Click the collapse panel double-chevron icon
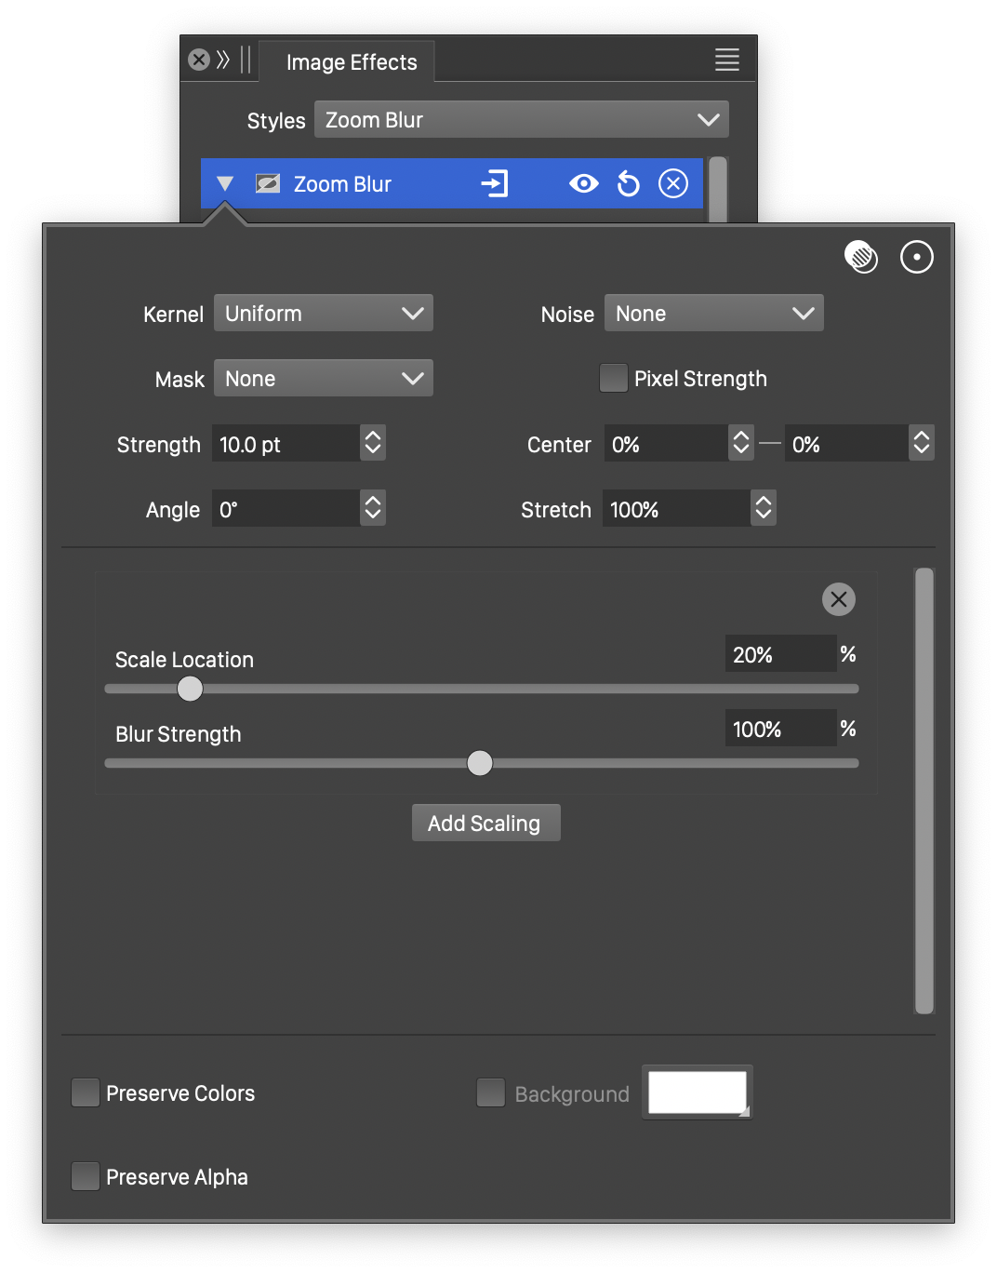The width and height of the screenshot is (997, 1273). [x=223, y=60]
